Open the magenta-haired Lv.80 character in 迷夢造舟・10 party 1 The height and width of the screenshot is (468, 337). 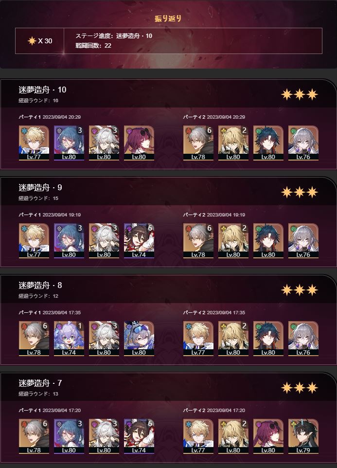139,143
